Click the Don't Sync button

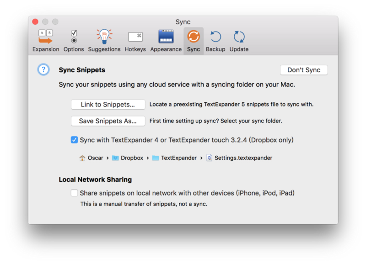(304, 70)
